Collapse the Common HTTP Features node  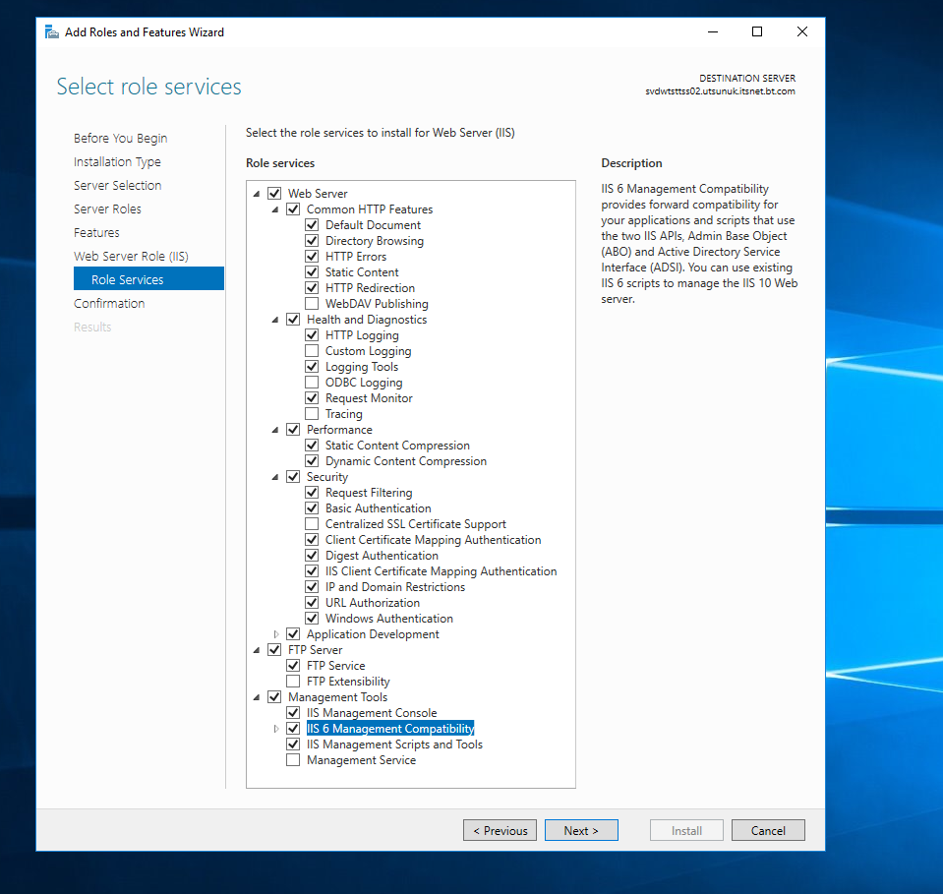click(275, 209)
